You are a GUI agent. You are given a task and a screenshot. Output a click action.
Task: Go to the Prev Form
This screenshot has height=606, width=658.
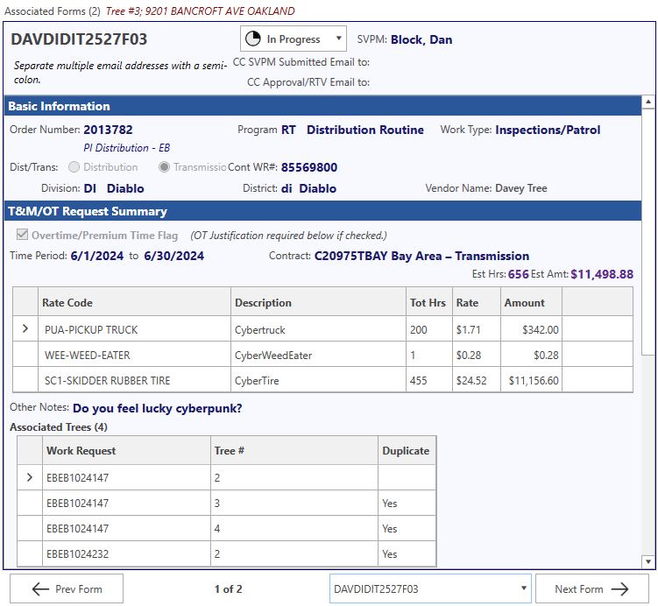pos(67,589)
